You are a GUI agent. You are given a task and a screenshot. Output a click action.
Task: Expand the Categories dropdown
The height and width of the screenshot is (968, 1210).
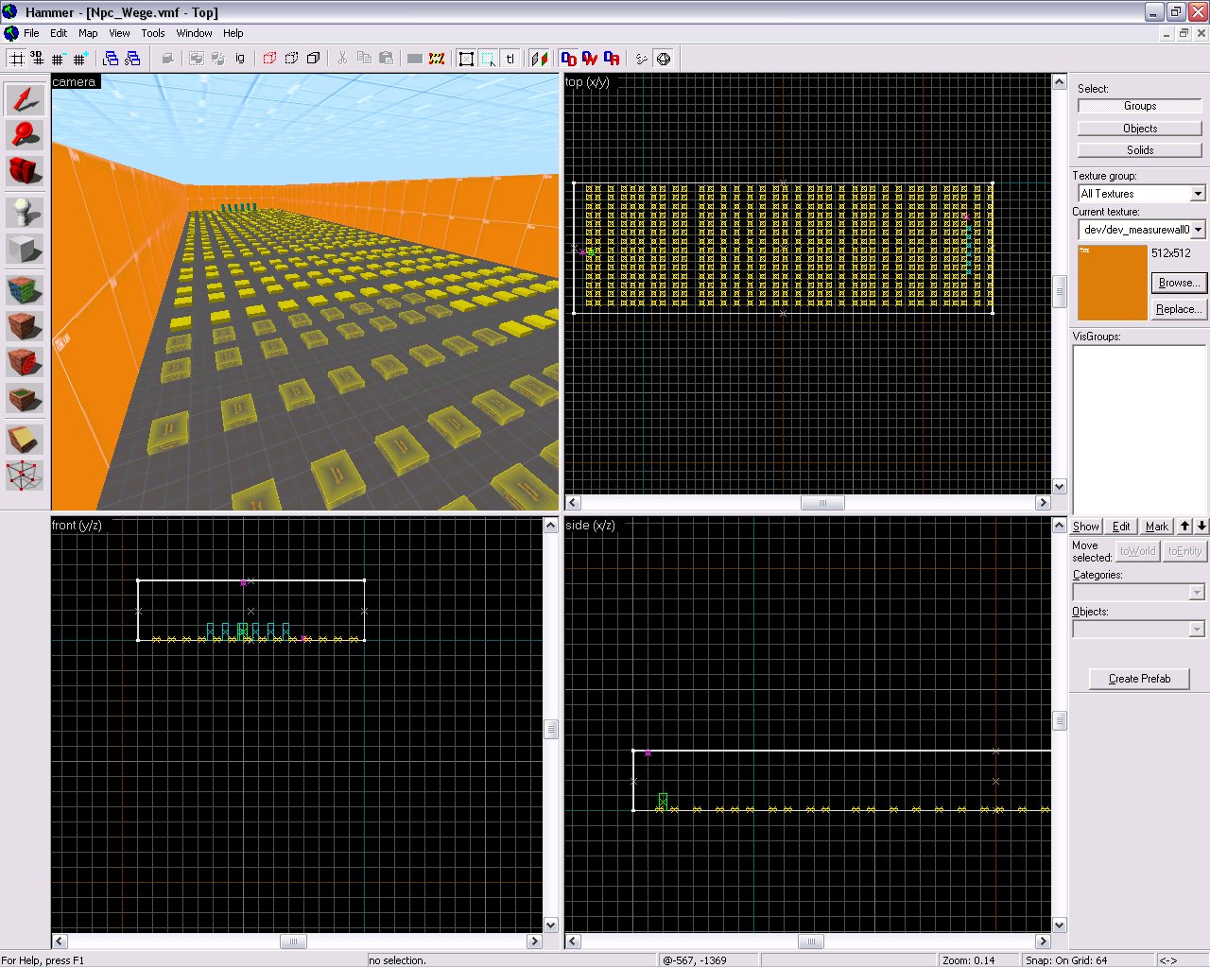1197,593
